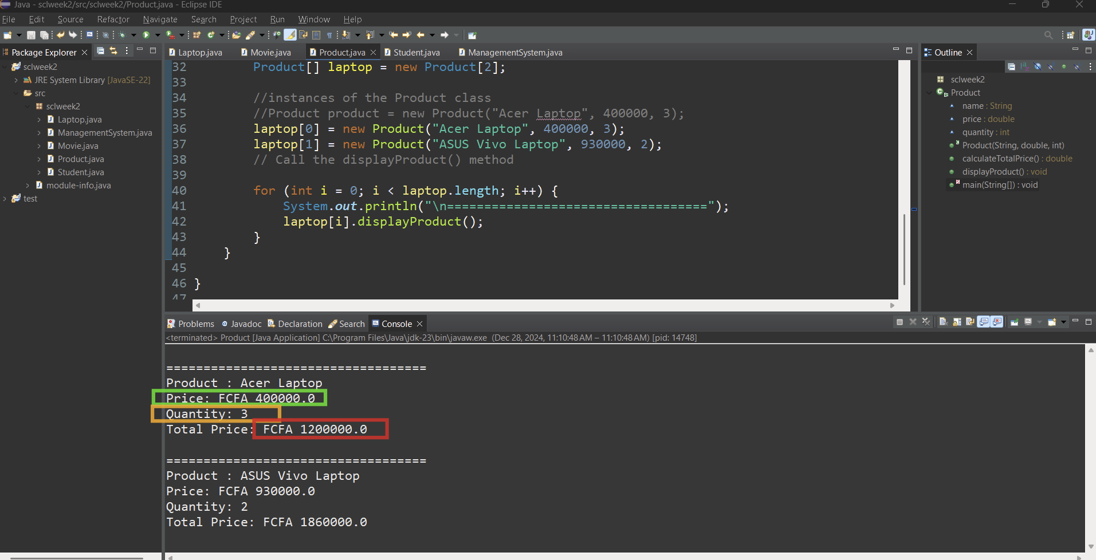The width and height of the screenshot is (1096, 560).
Task: Click code line 42 laptop[i].displayProduct()
Action: pyautogui.click(x=383, y=222)
